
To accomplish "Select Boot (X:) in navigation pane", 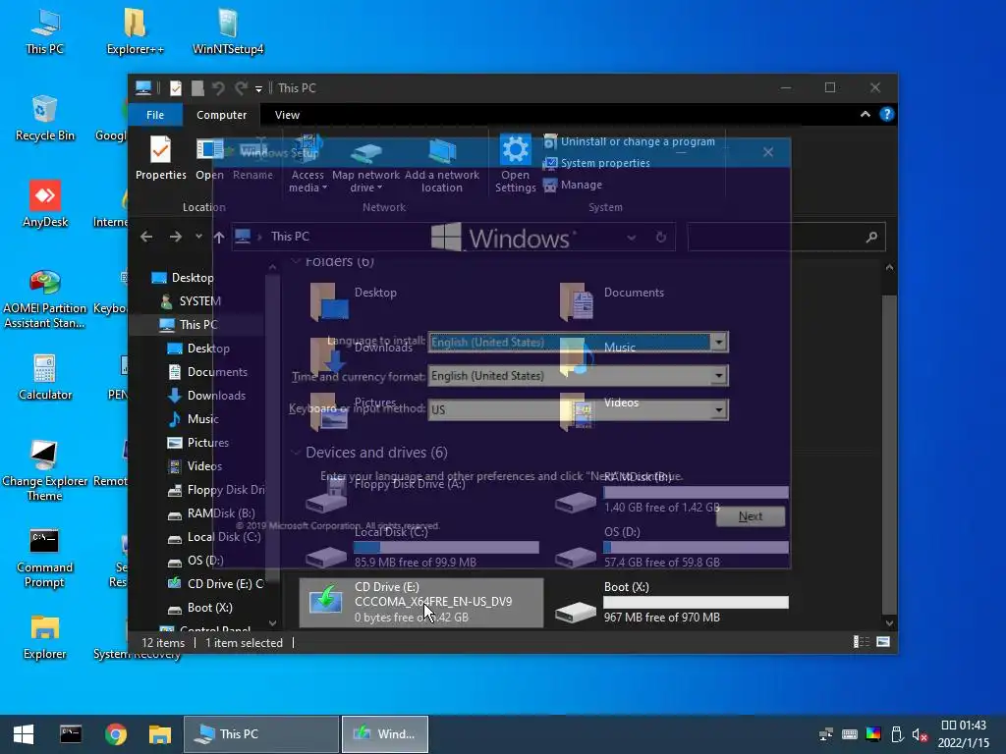I will pyautogui.click(x=199, y=607).
